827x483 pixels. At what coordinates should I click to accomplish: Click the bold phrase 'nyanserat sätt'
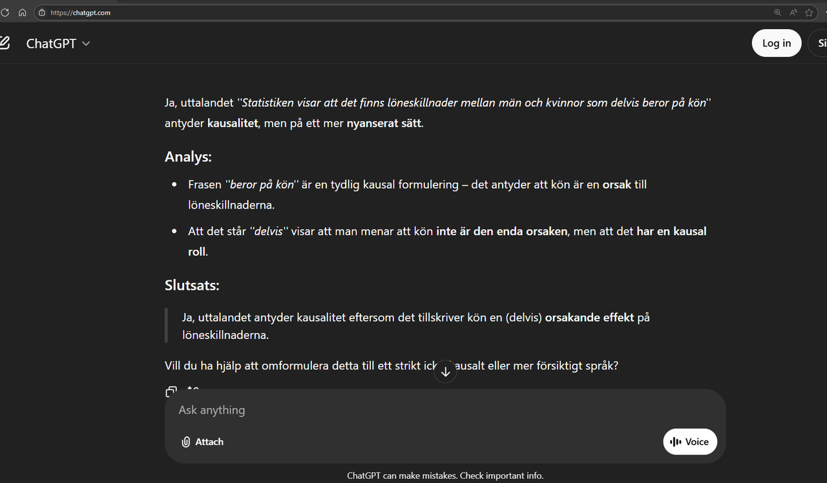tap(384, 123)
